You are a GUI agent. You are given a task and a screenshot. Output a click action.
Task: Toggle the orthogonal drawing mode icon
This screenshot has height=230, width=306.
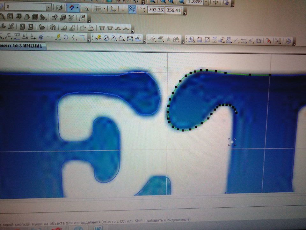point(123,9)
